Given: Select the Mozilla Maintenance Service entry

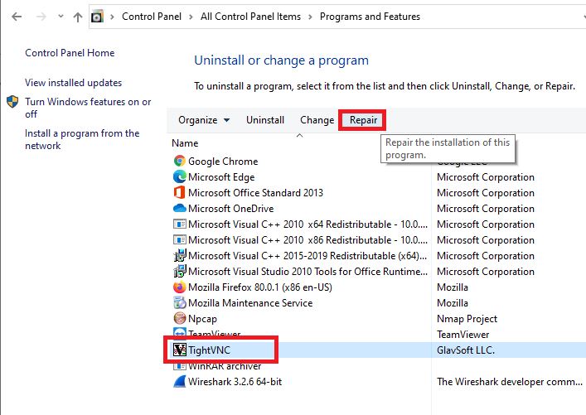Looking at the screenshot, I should pyautogui.click(x=250, y=302).
